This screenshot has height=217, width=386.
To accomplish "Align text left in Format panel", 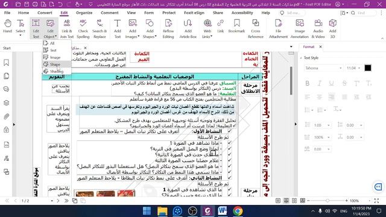I will pos(307,97).
